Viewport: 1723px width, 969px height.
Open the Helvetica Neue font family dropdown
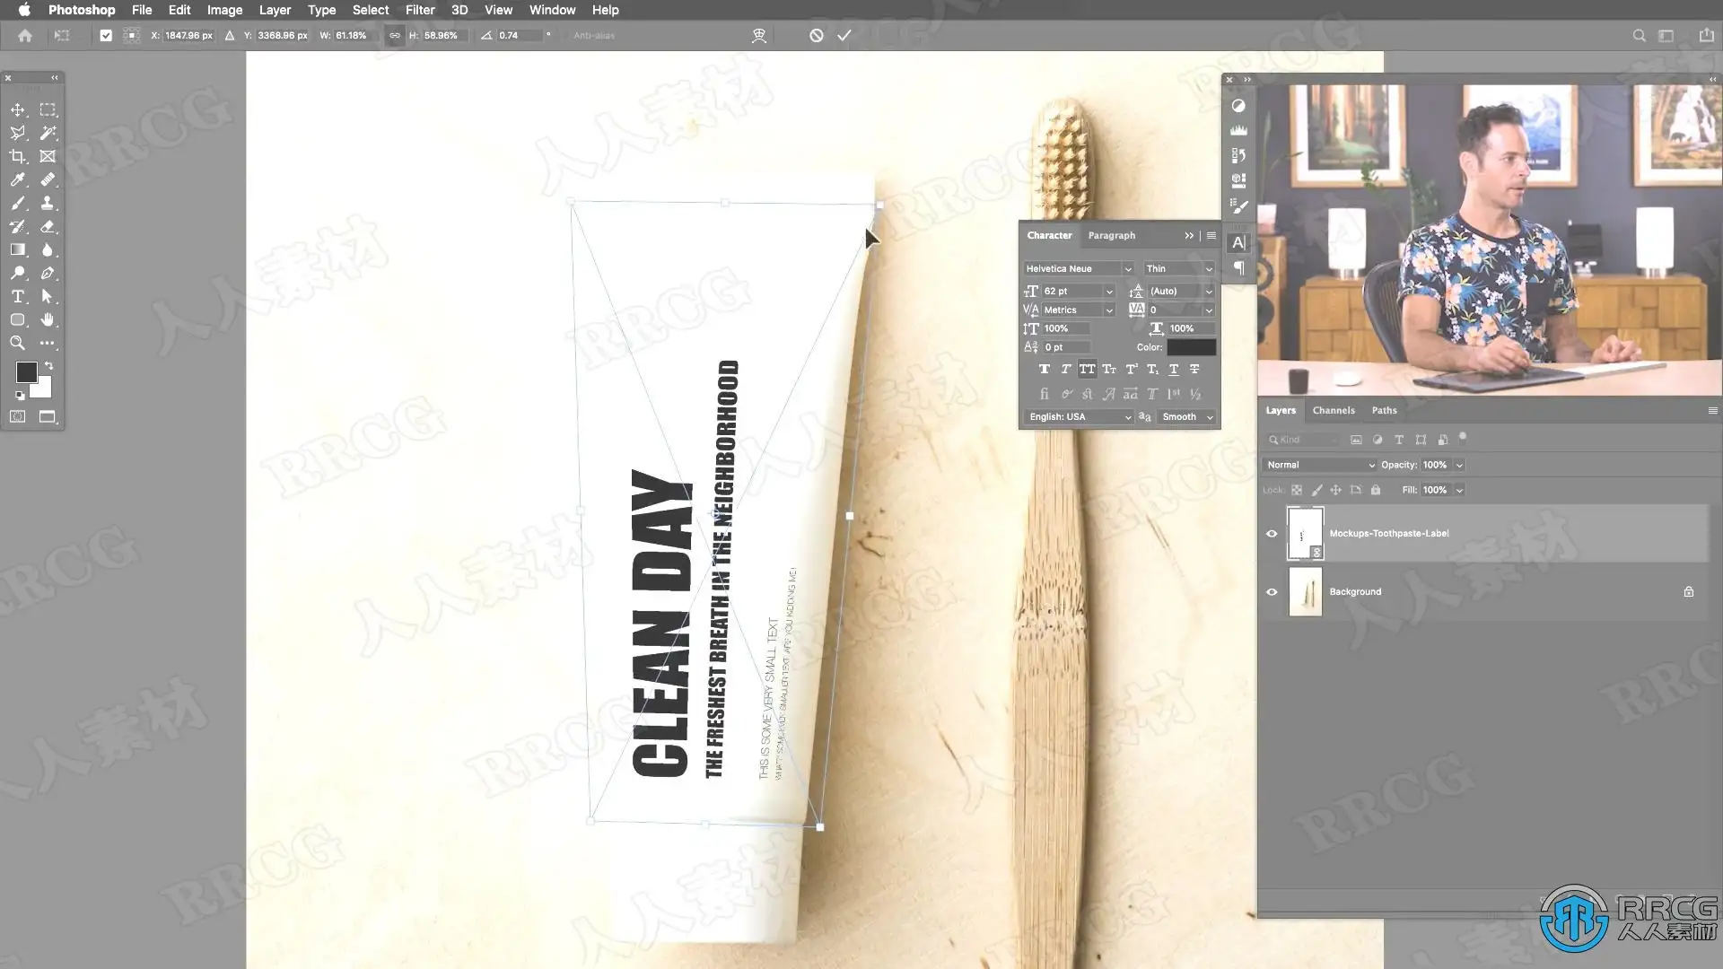pyautogui.click(x=1079, y=268)
